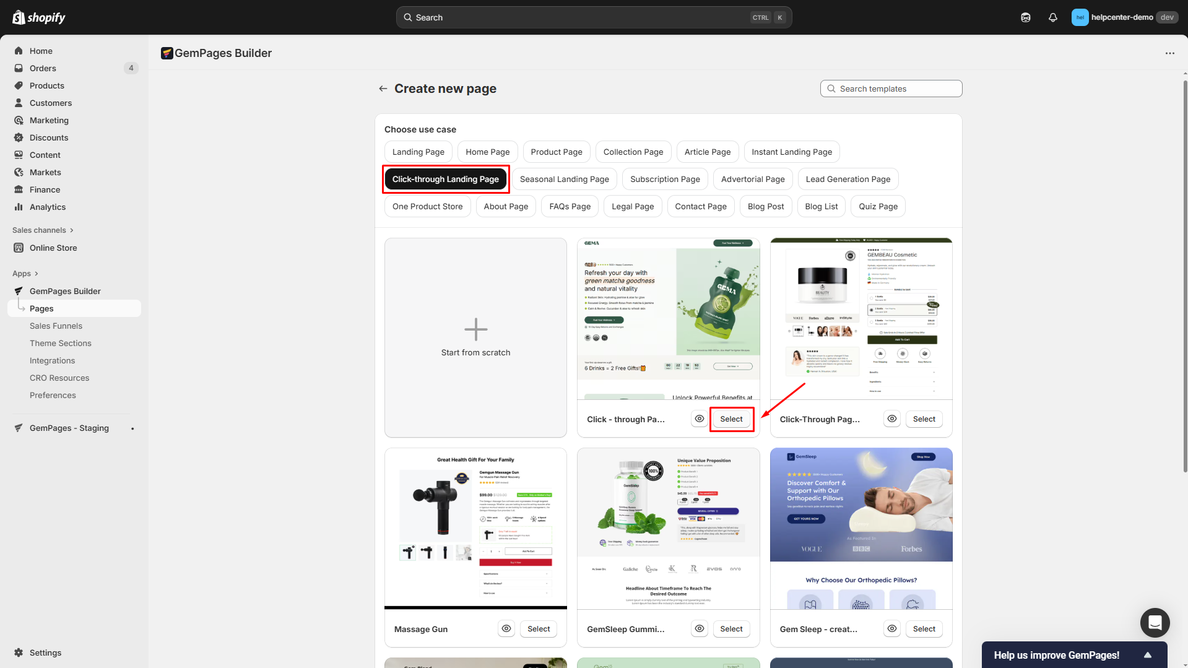
Task: Expand the Apps section in sidebar
Action: coord(25,274)
